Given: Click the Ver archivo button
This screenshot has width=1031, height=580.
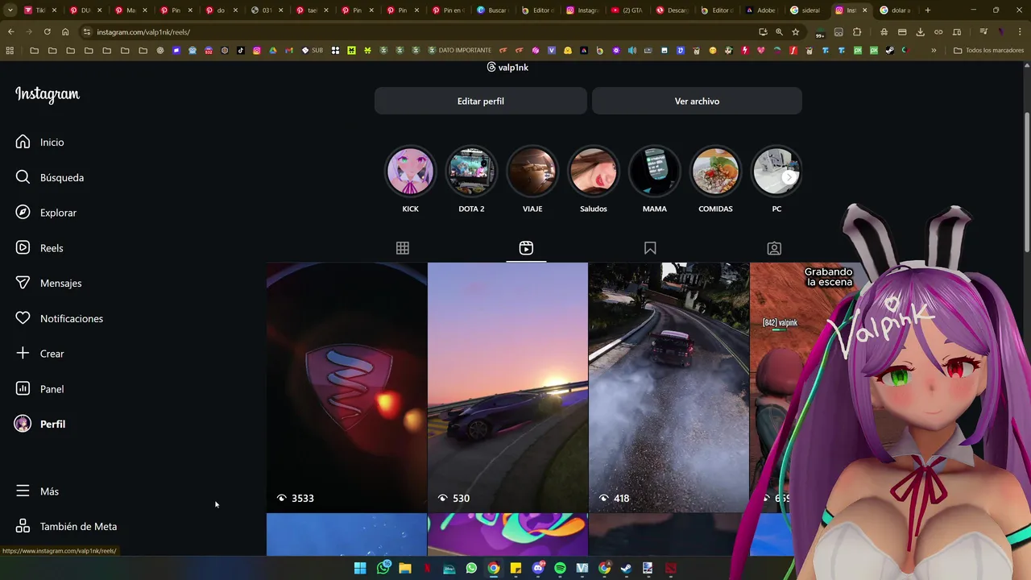Looking at the screenshot, I should click(x=697, y=101).
